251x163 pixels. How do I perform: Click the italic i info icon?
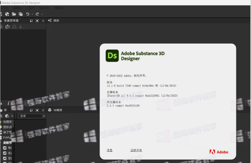(x=8, y=103)
